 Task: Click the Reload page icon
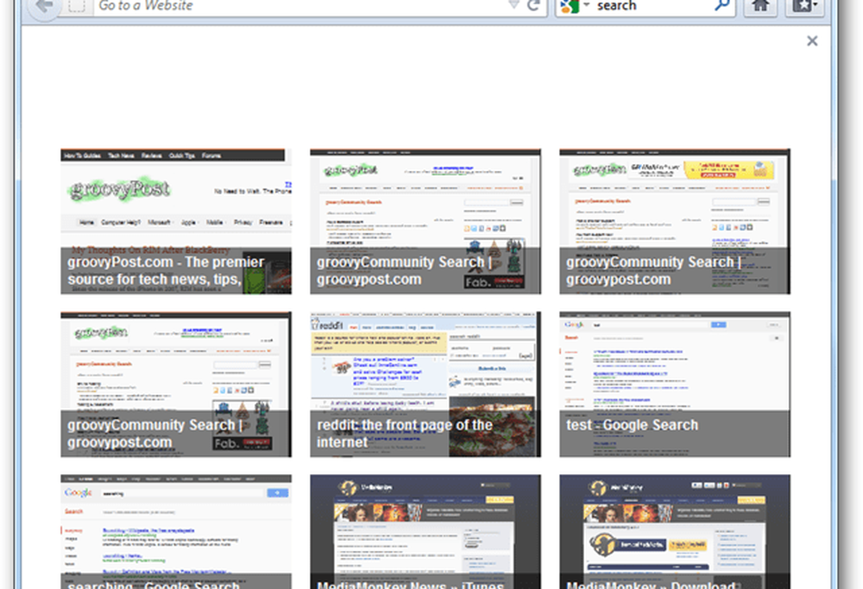coord(534,6)
